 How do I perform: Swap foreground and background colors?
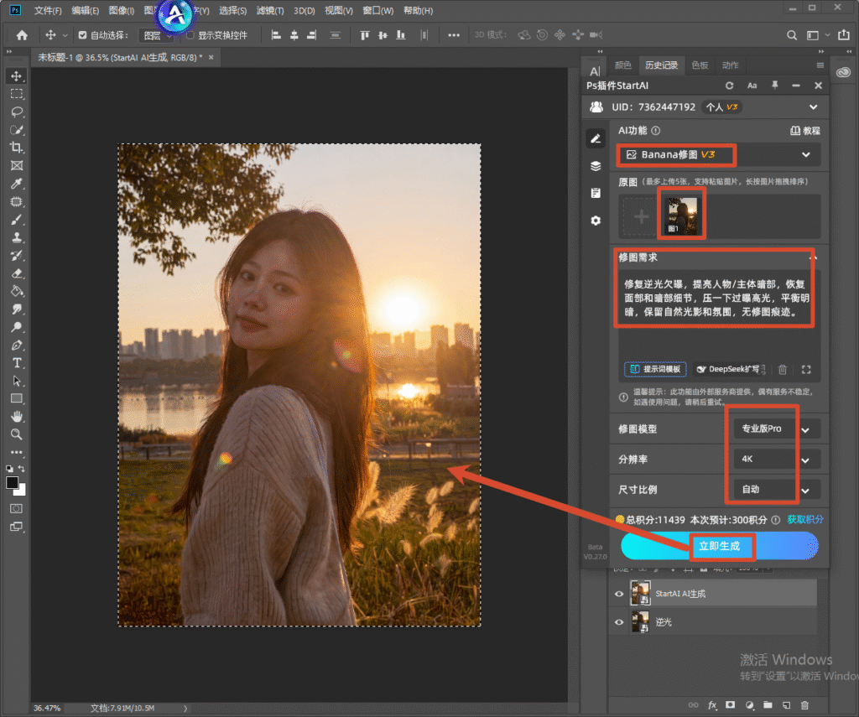[21, 469]
